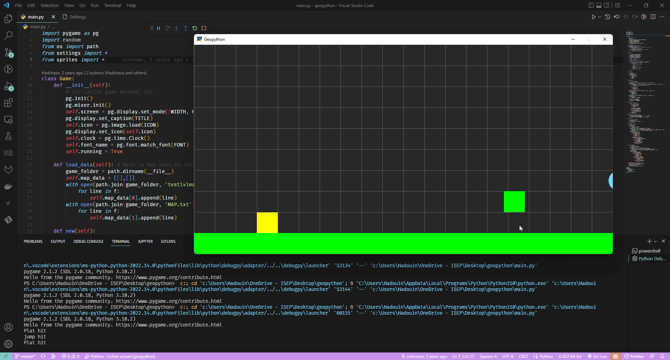Switch to the DEBUG CONSOLE tab
Screen dimensions: 670x360
[x=88, y=241]
